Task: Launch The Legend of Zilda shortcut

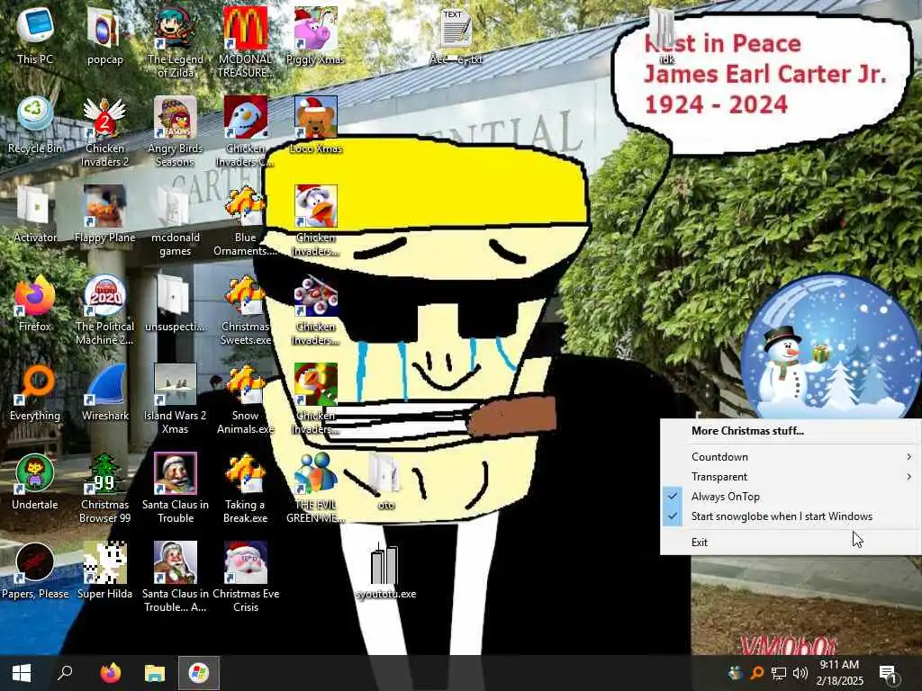Action: point(176,42)
